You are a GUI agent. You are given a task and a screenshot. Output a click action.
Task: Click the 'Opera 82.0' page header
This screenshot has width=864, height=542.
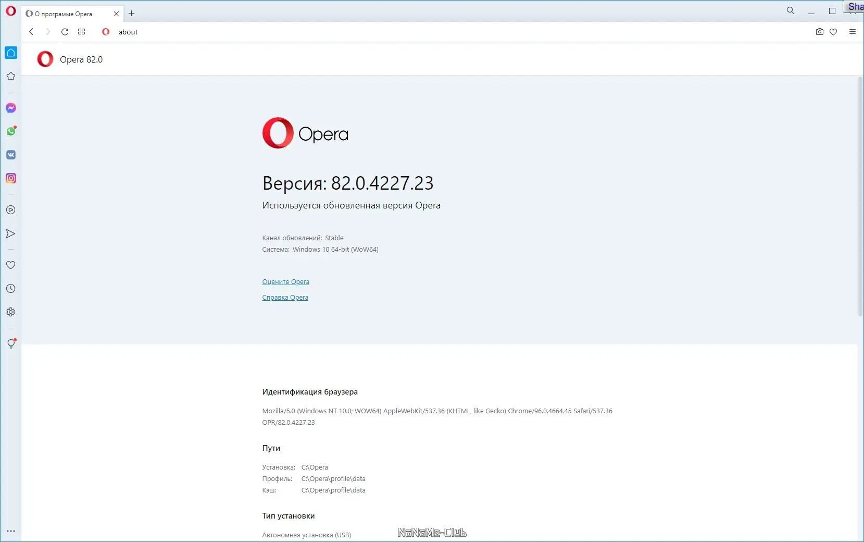pyautogui.click(x=81, y=59)
